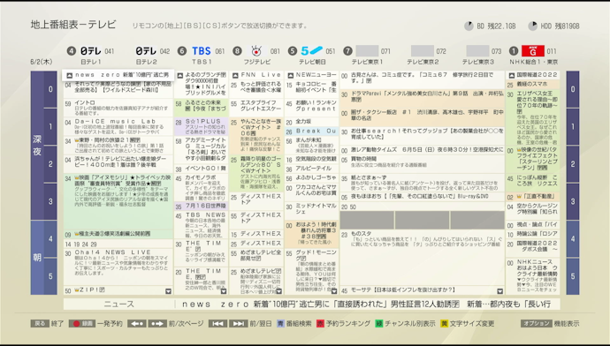This screenshot has height=346, width=610.
Task: Select the Break Ou program on TV Asahi
Action: 311,132
